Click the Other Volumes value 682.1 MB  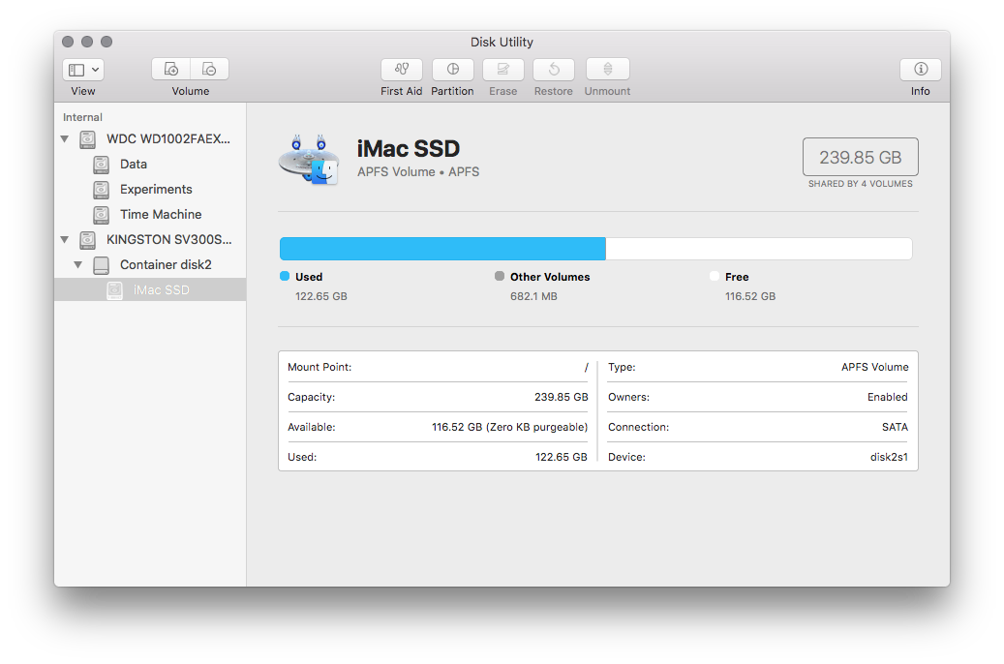pos(534,296)
